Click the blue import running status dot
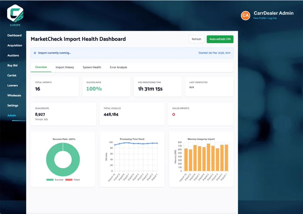This screenshot has width=303, height=214. coord(35,53)
